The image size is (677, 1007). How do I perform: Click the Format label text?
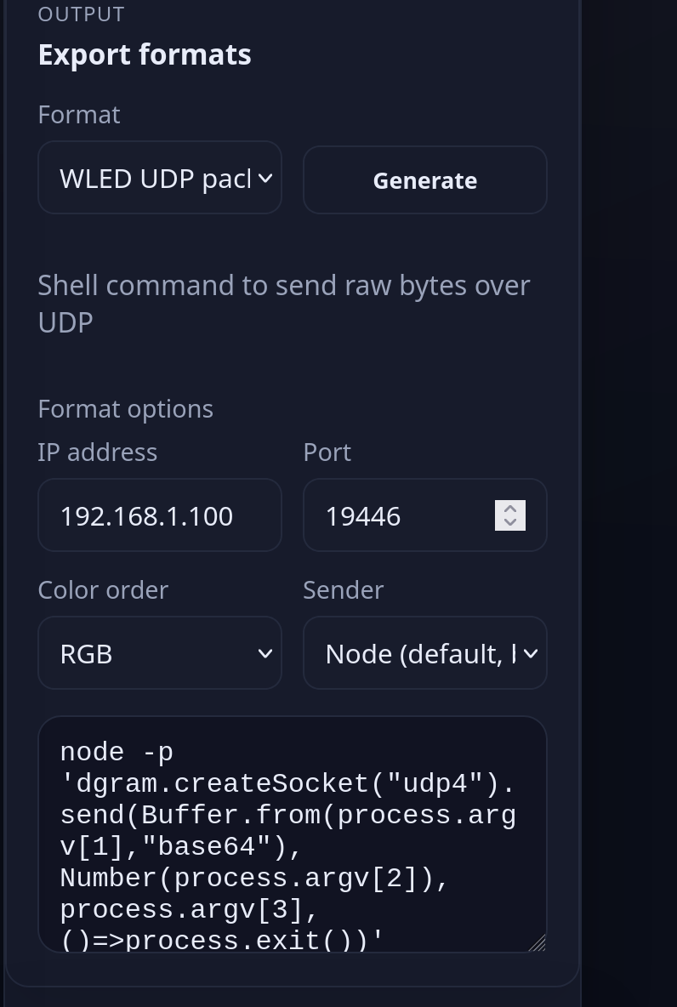coord(79,115)
